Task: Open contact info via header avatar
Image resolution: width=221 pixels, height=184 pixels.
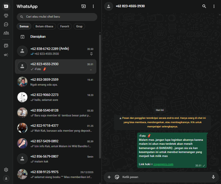Action: tap(109, 6)
